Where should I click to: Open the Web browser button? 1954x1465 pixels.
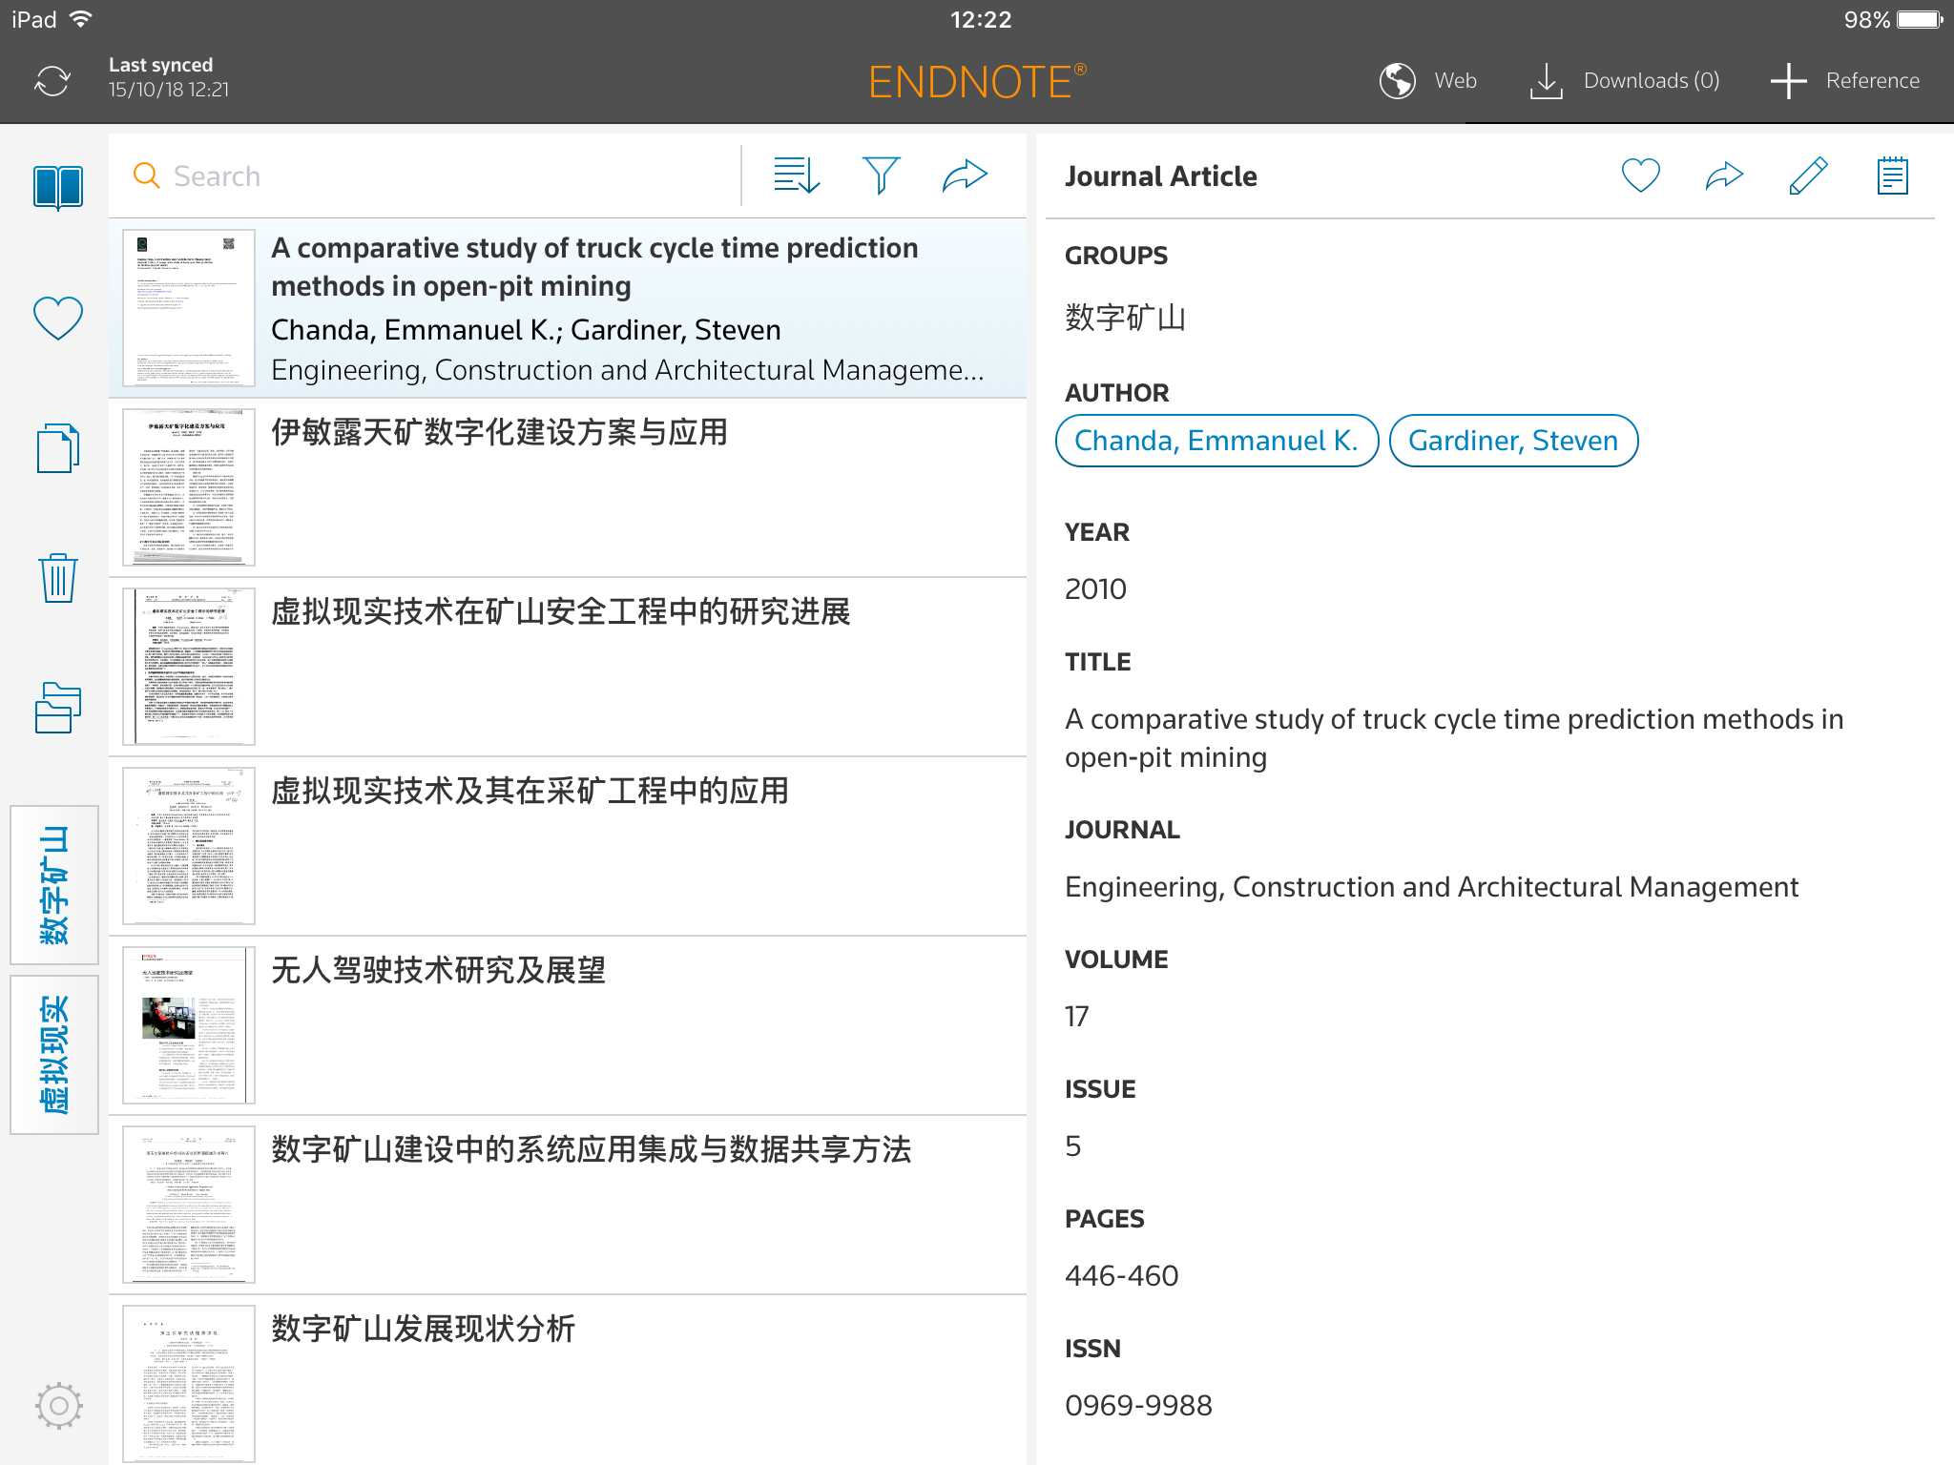(1428, 81)
